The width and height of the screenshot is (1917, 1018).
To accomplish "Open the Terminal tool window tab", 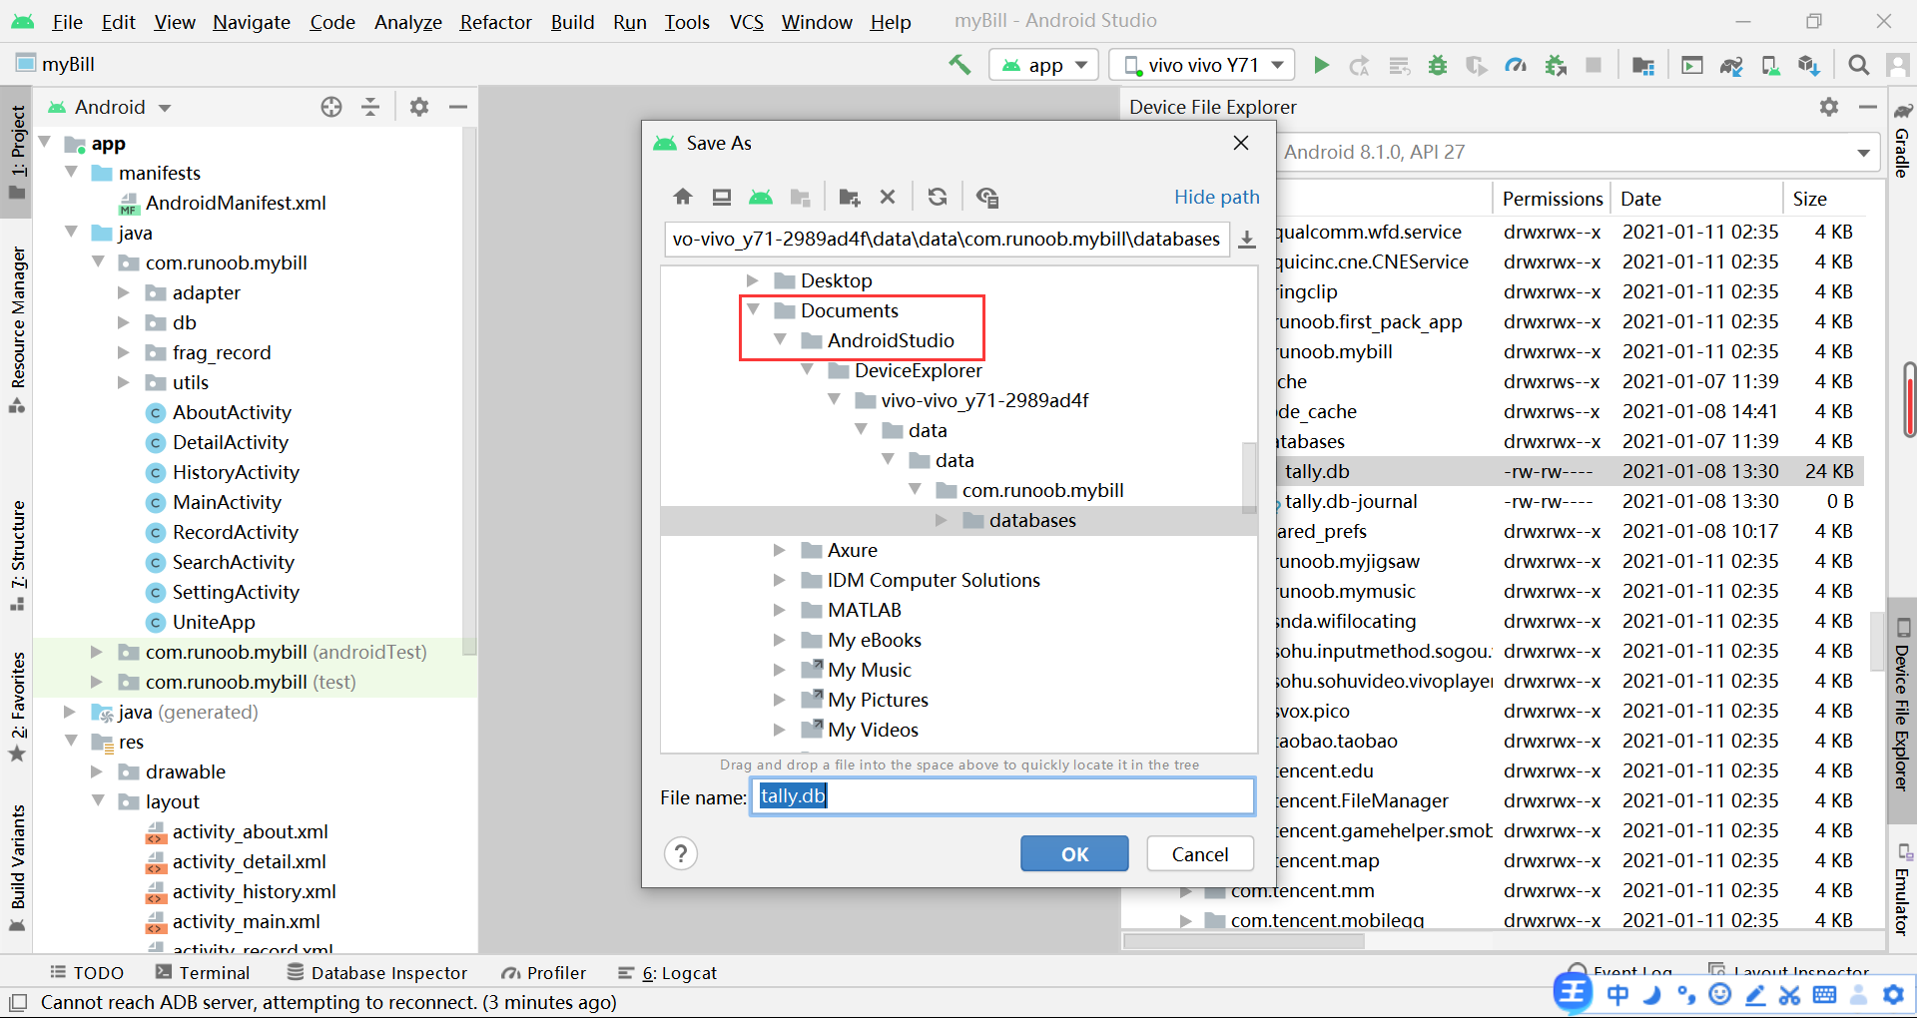I will click(203, 973).
